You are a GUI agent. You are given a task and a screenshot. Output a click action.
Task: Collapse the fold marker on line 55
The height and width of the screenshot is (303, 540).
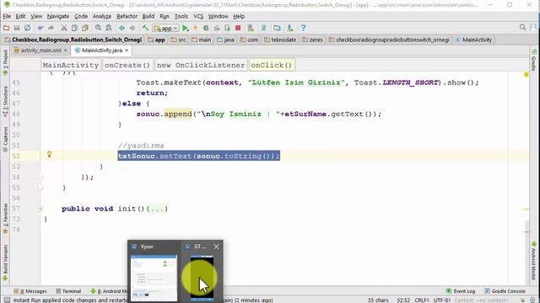pyautogui.click(x=40, y=188)
